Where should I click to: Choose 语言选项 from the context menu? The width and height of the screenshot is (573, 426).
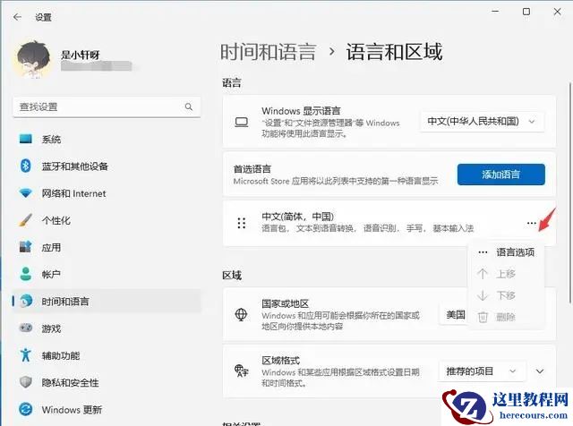coord(507,252)
